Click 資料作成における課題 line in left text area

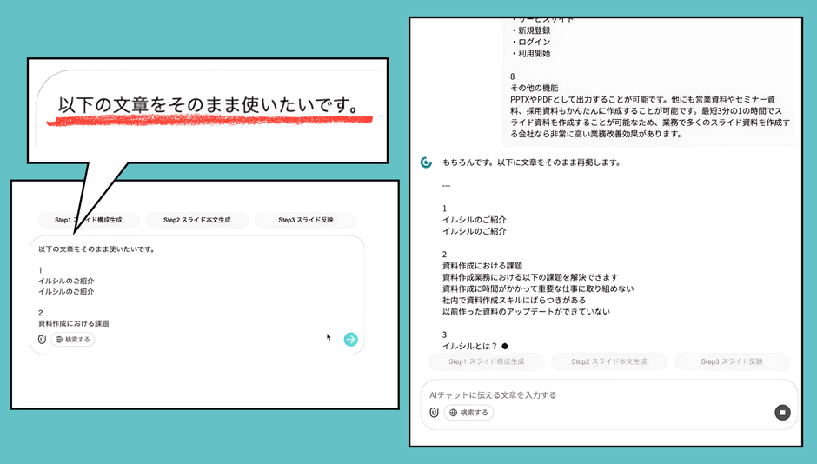(74, 323)
